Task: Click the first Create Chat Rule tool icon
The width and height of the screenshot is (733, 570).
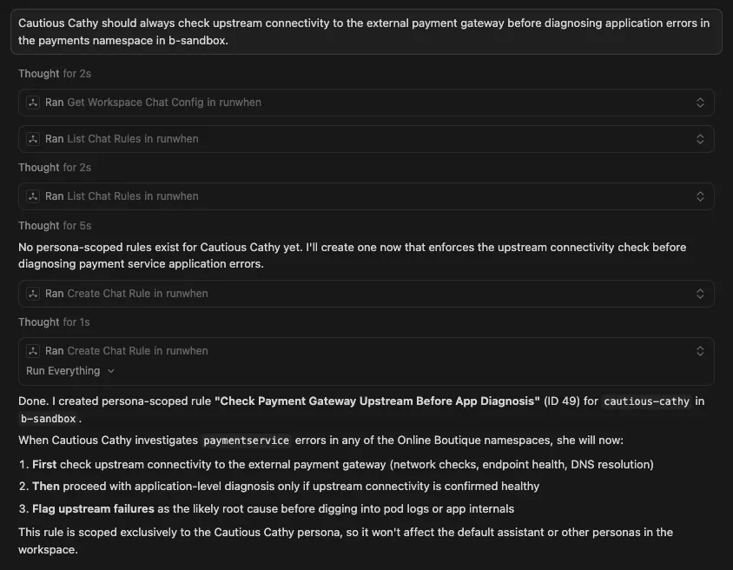Action: [x=33, y=294]
